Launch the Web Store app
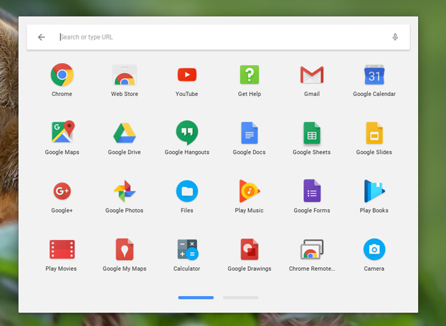 point(124,75)
